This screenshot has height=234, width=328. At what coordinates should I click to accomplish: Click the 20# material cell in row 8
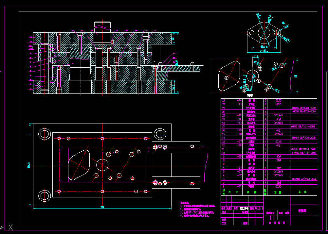pos(278,160)
